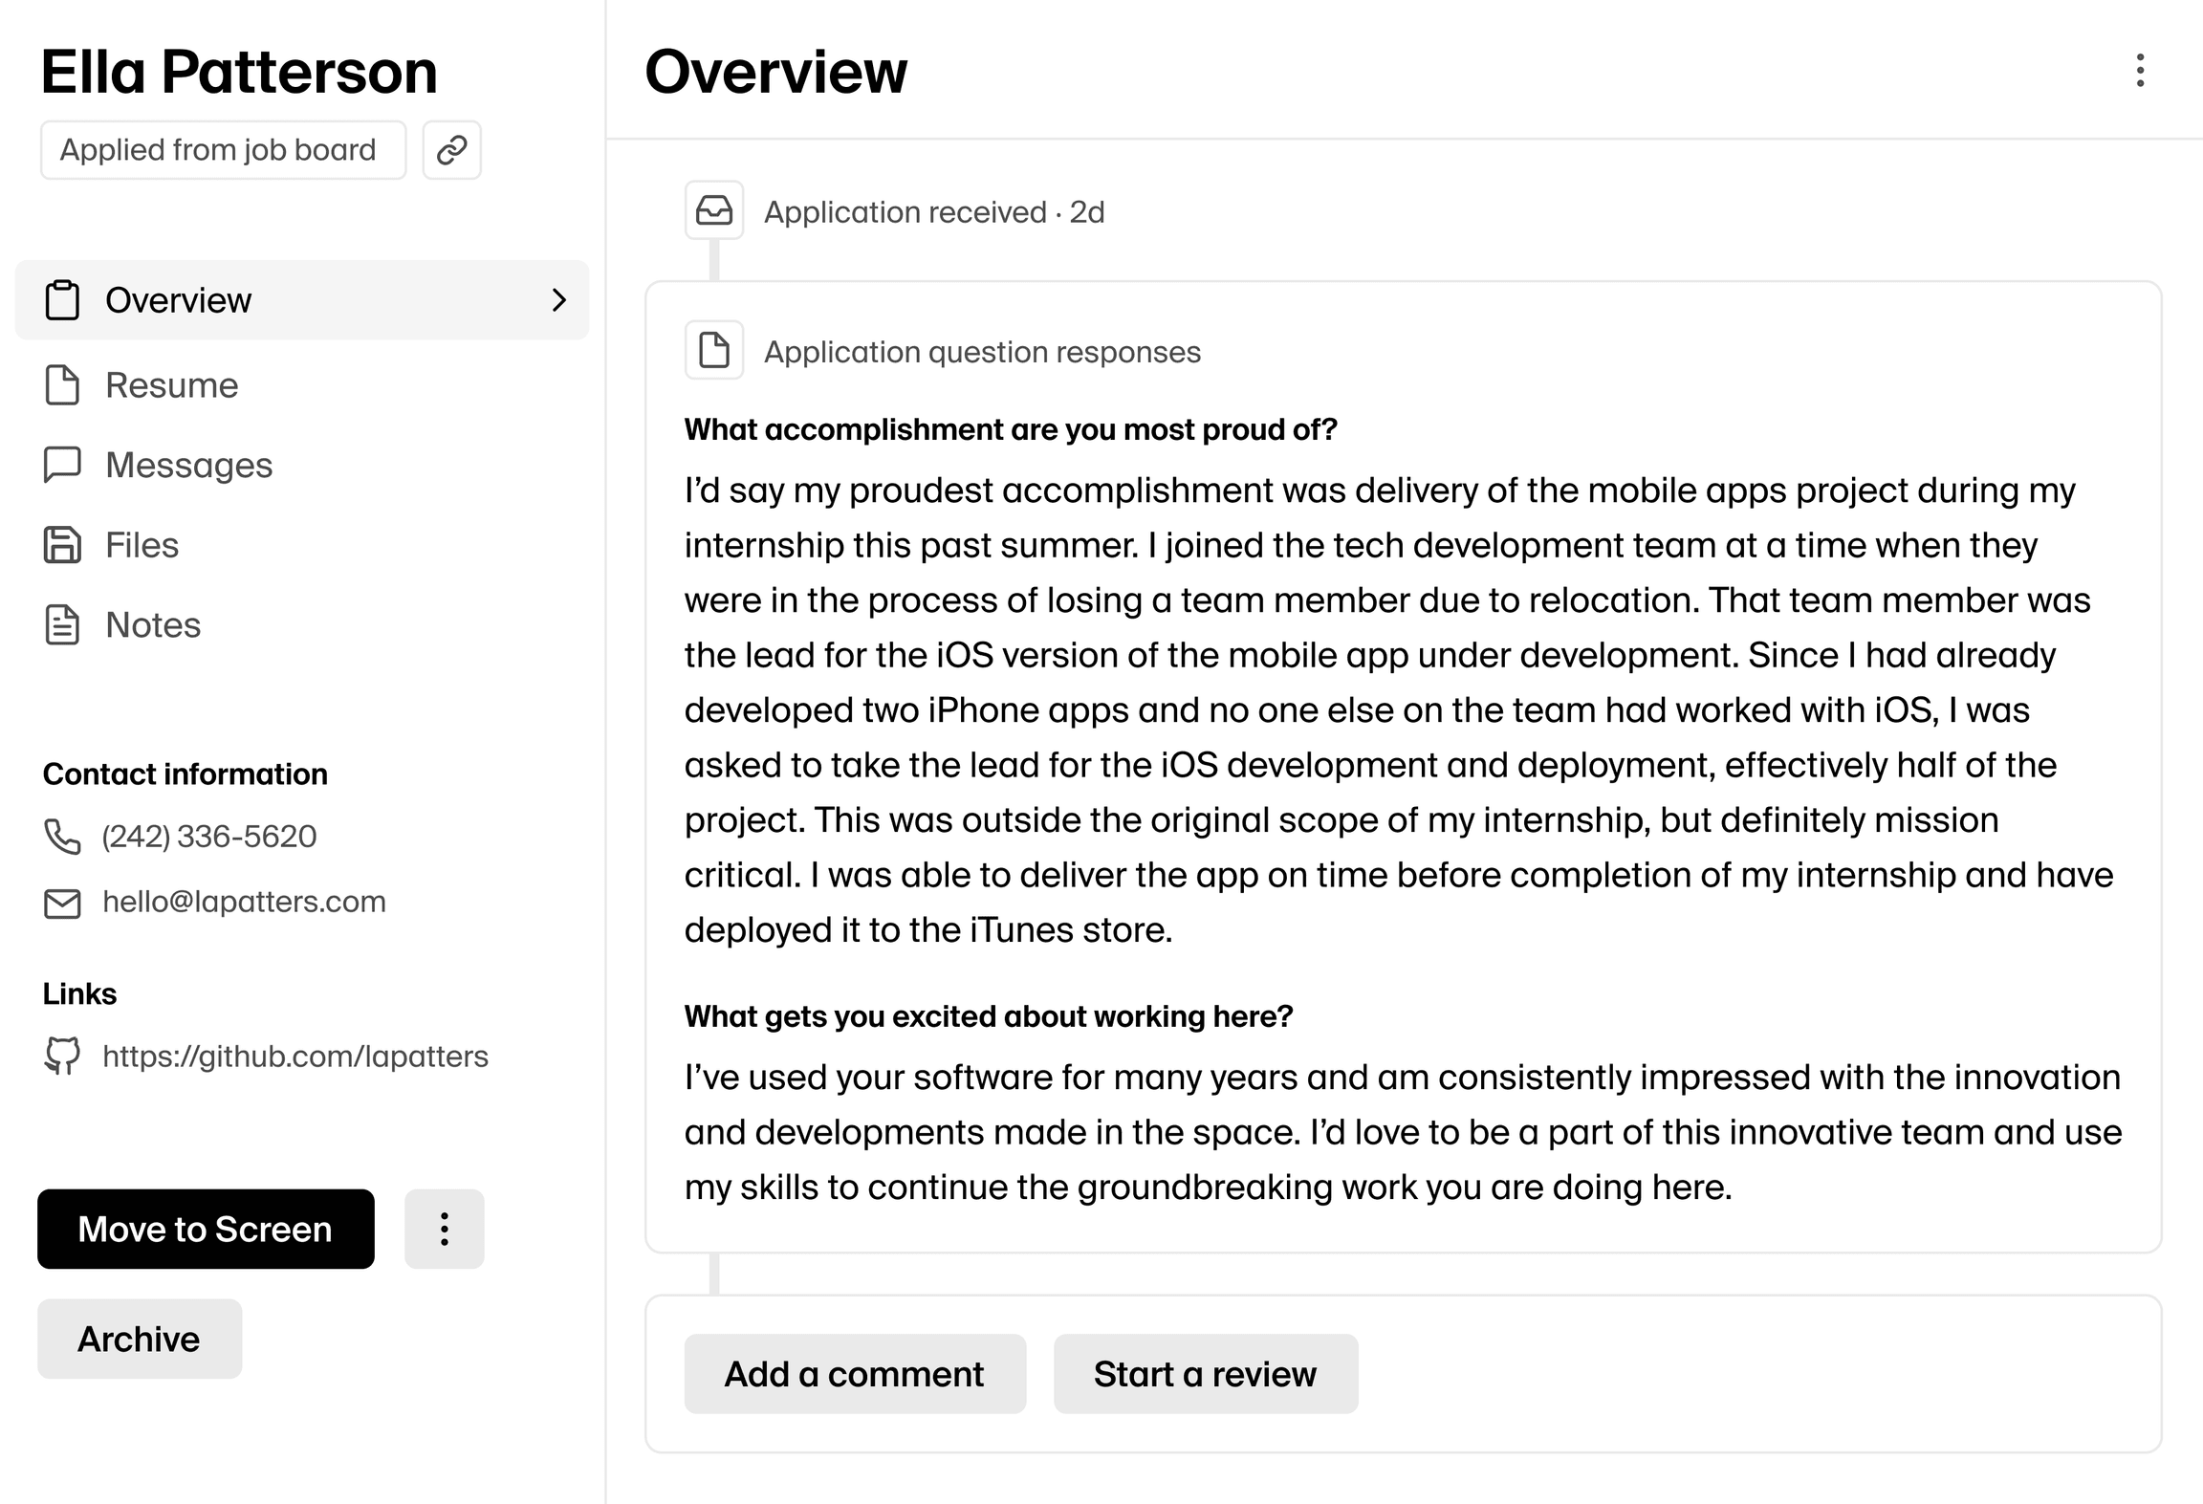The image size is (2203, 1504).
Task: Archive this candidate
Action: pos(140,1339)
